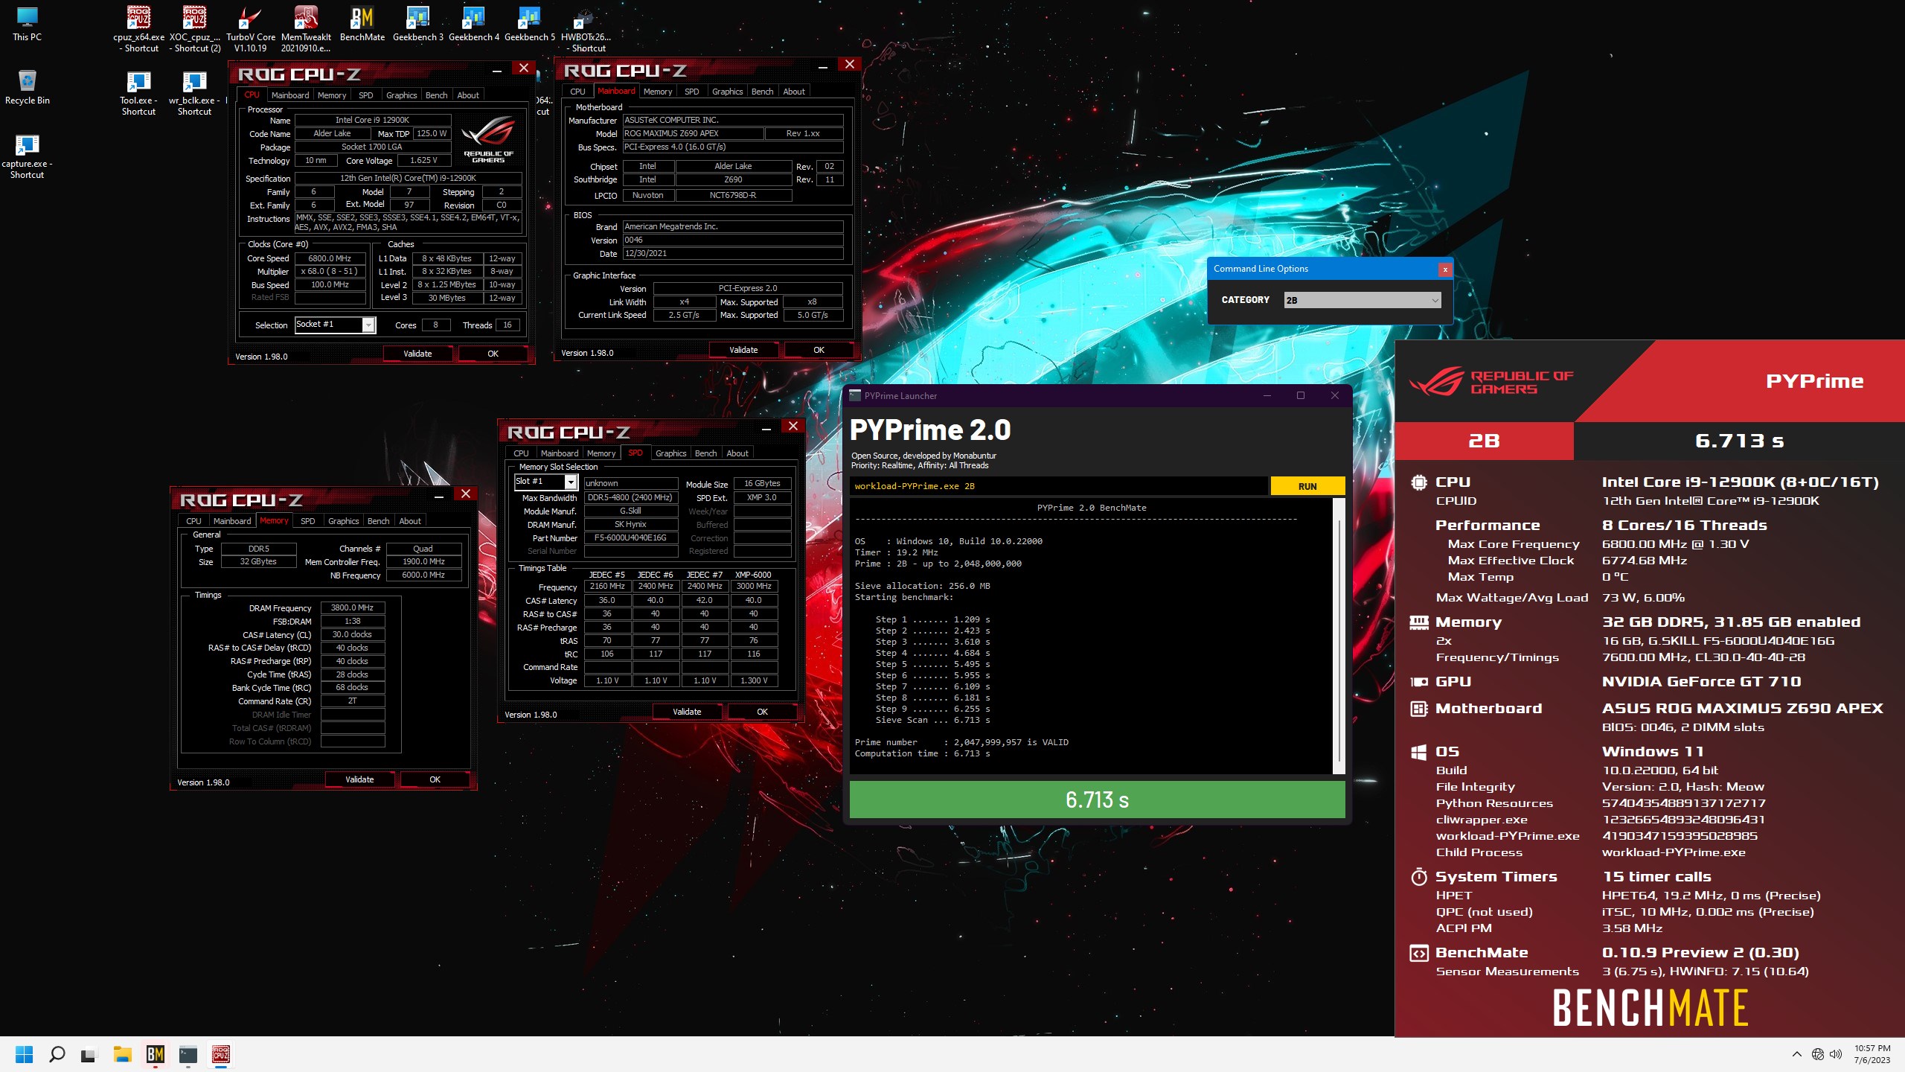Open network tray icon
This screenshot has height=1072, width=1905.
click(x=1817, y=1054)
